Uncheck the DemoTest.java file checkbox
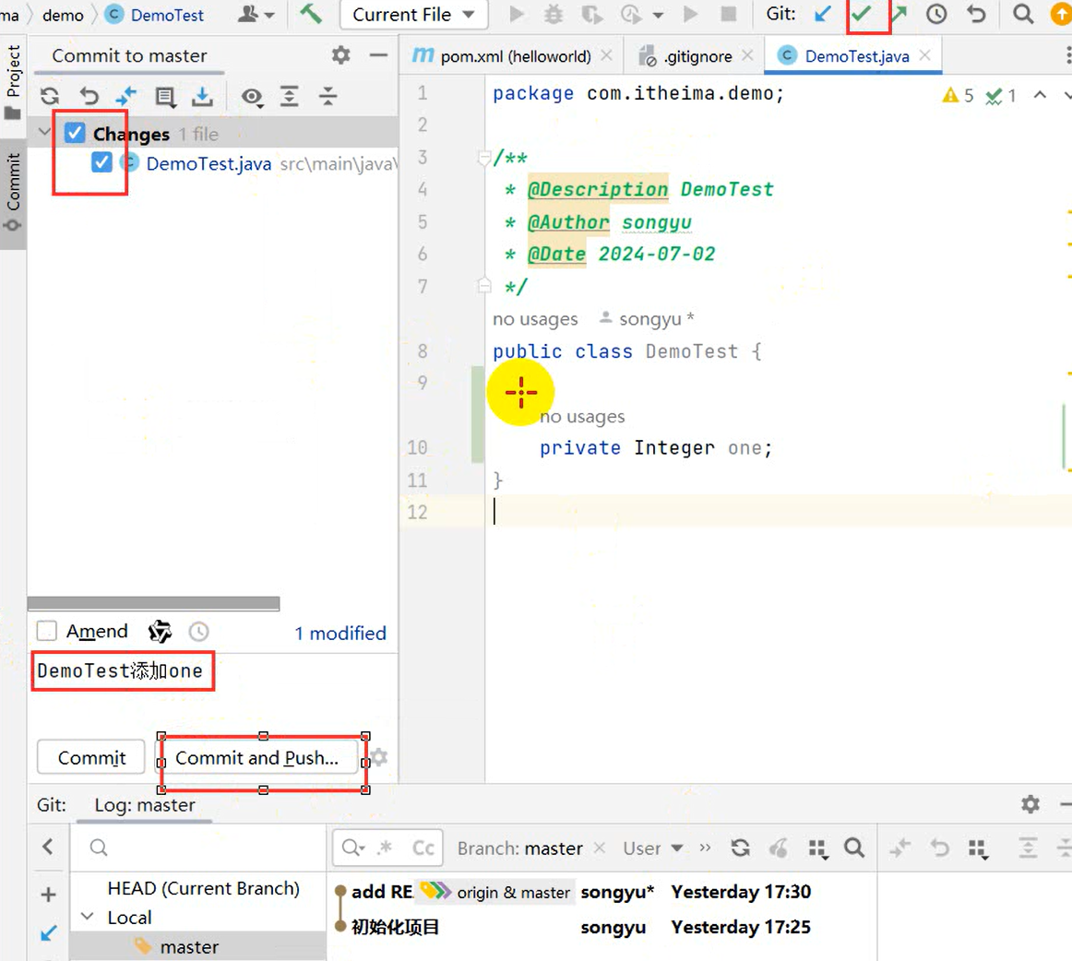Screen dimensions: 1072x961 101,162
